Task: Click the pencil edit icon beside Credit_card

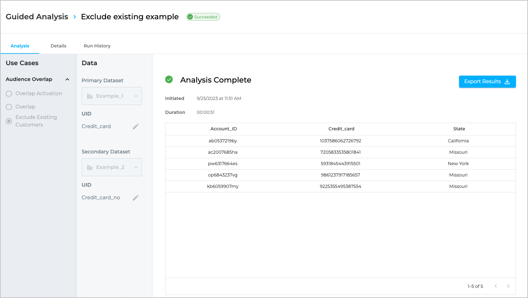Action: point(136,127)
